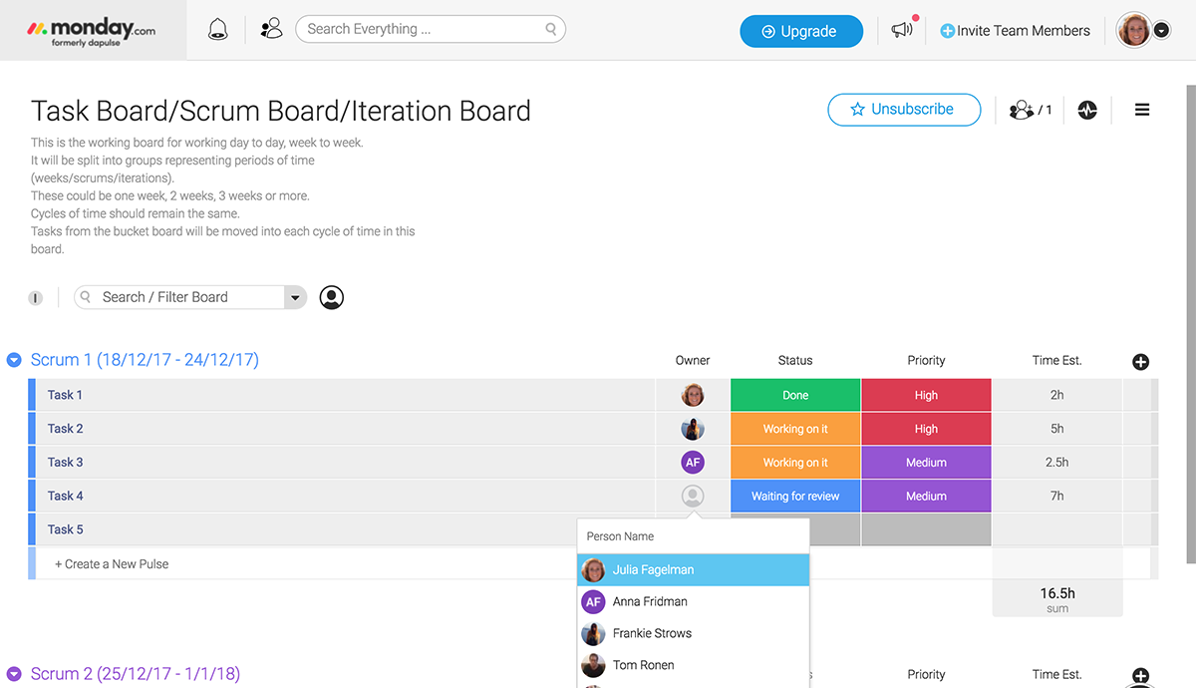The width and height of the screenshot is (1196, 688).
Task: Click the Unsubscribe button
Action: (904, 110)
